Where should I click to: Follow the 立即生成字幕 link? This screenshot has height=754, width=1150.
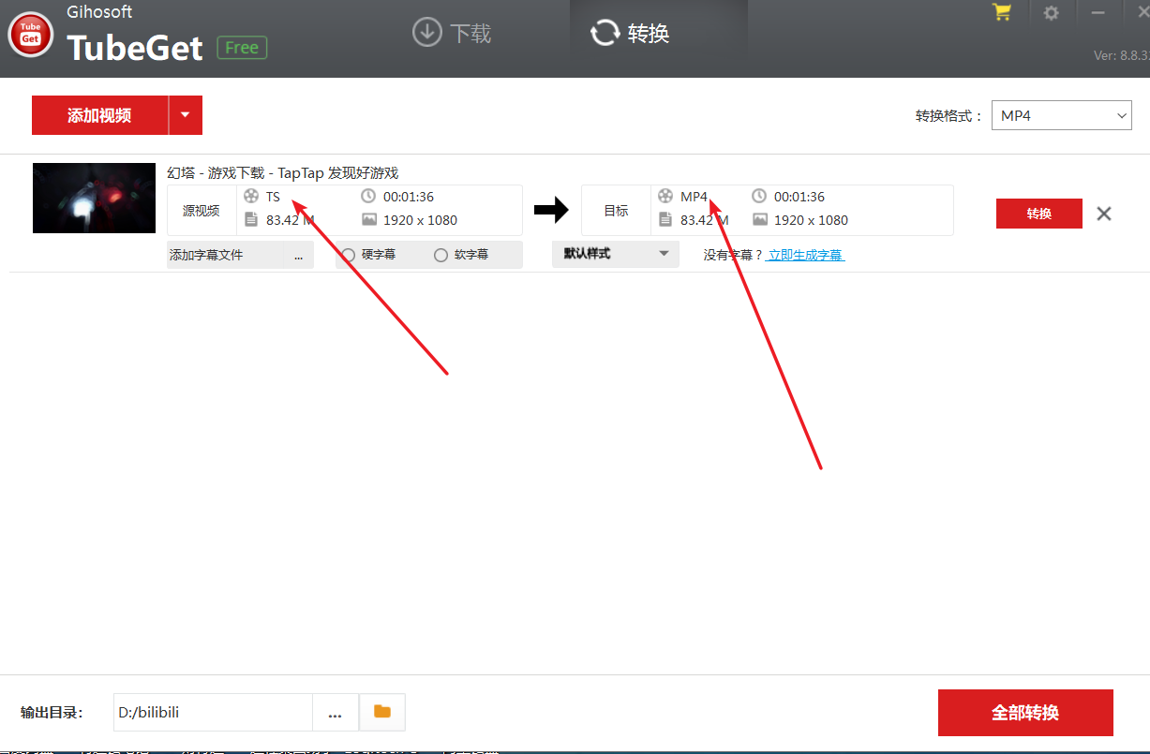coord(805,255)
